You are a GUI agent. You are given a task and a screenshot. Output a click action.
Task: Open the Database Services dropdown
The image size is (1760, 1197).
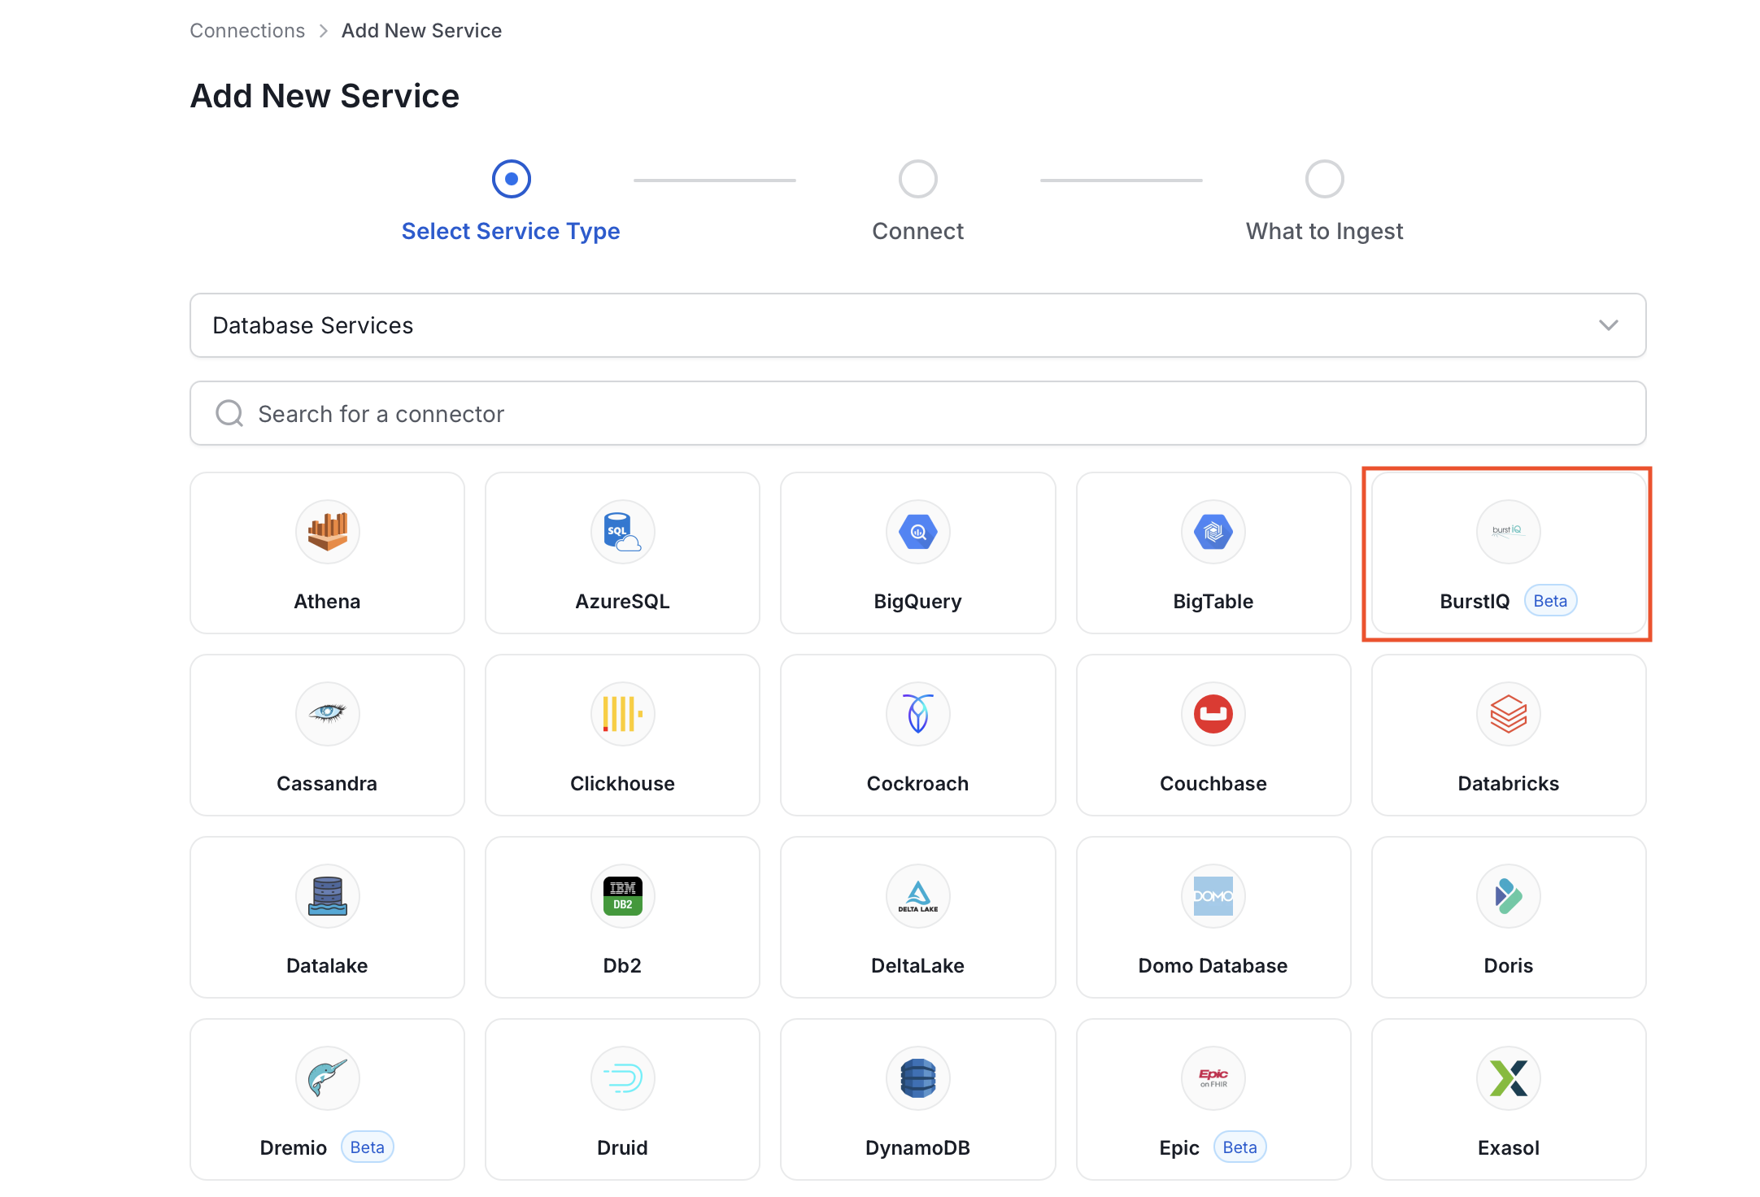(917, 325)
